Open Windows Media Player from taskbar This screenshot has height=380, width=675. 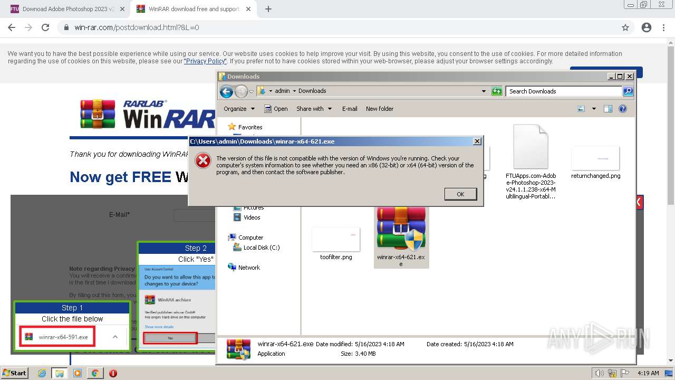coord(78,373)
